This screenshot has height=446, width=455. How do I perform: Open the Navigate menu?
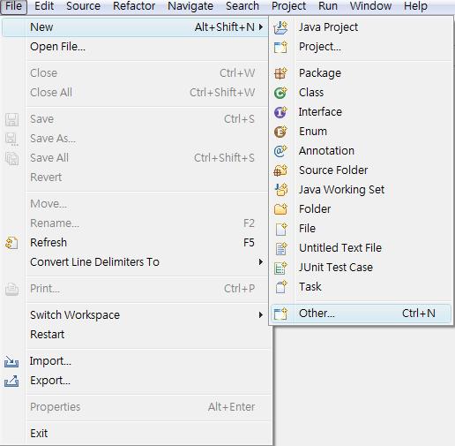[190, 6]
